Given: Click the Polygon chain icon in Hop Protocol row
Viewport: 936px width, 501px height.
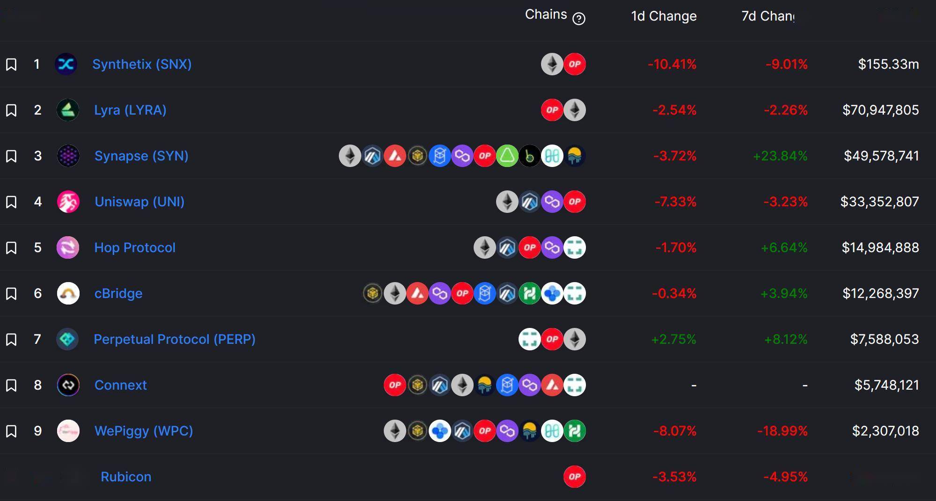Looking at the screenshot, I should (x=552, y=247).
